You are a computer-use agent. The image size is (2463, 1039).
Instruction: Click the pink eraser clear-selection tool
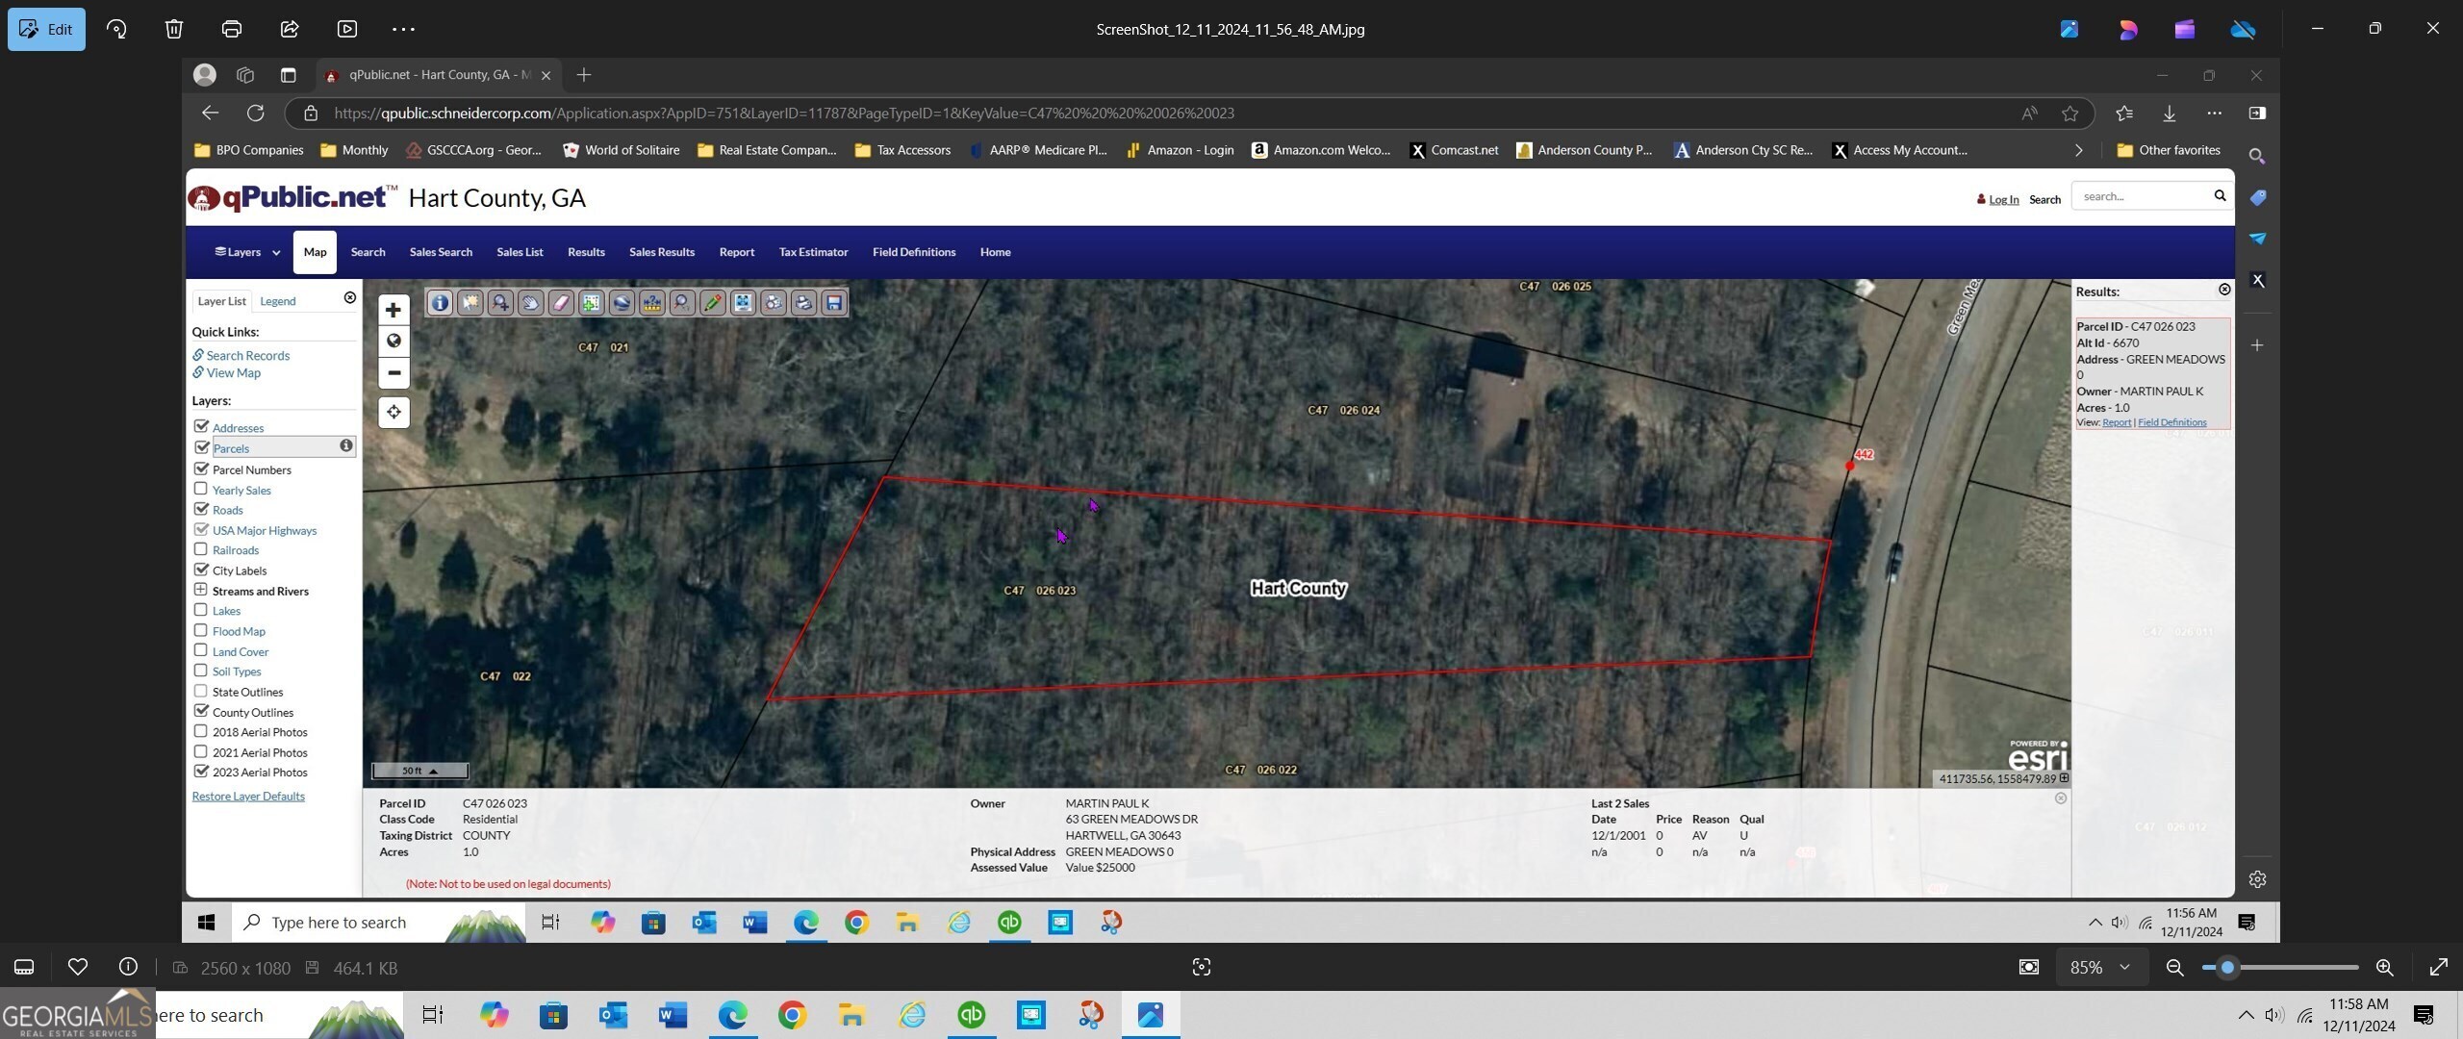pos(561,303)
